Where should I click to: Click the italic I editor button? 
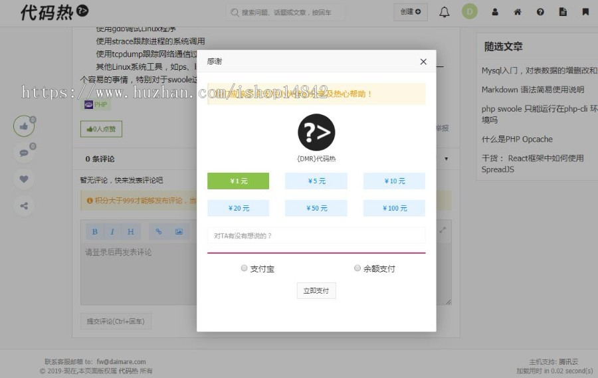pos(112,232)
